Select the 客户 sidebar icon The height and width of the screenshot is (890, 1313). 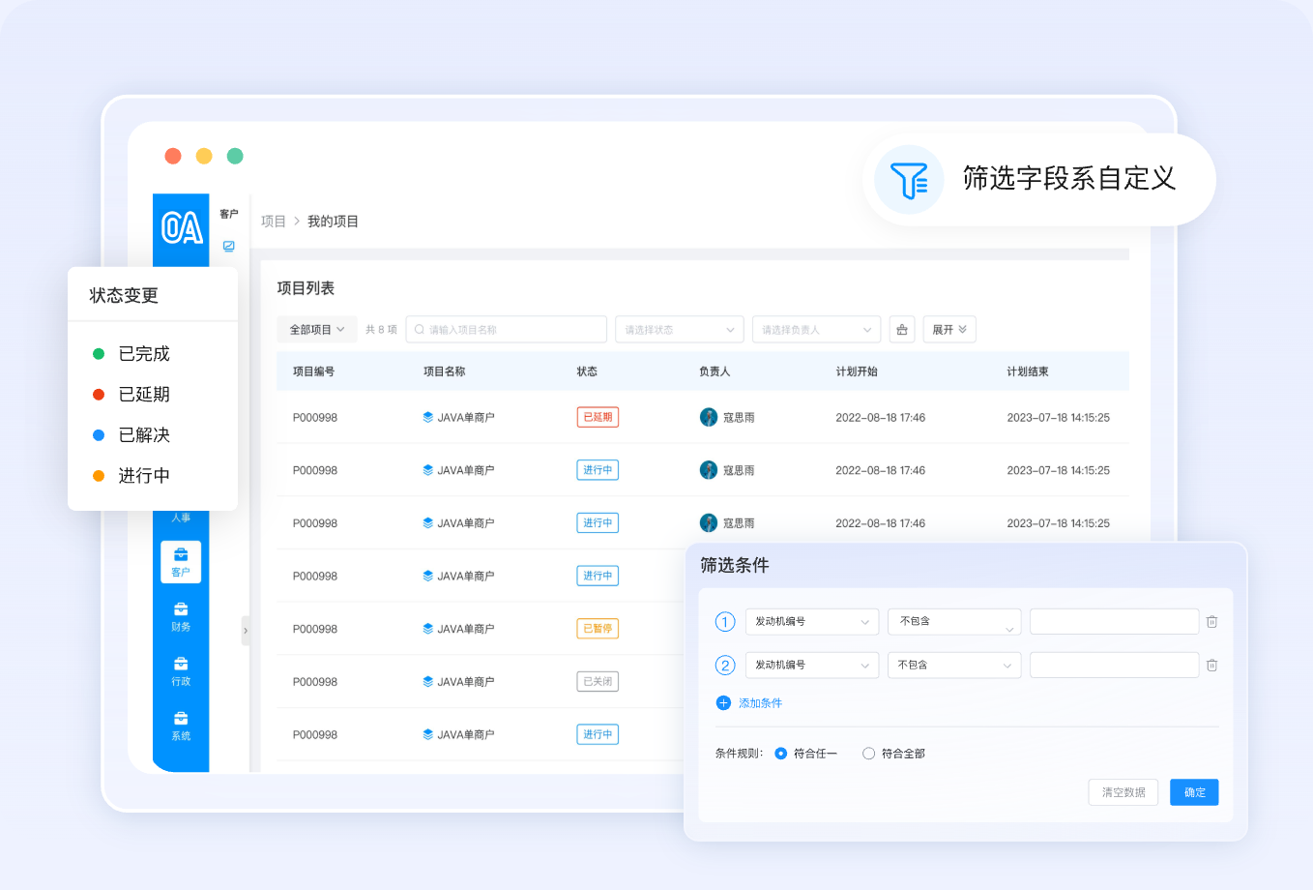coord(181,561)
